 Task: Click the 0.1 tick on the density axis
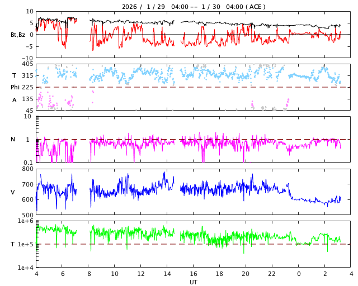[x=27, y=163]
